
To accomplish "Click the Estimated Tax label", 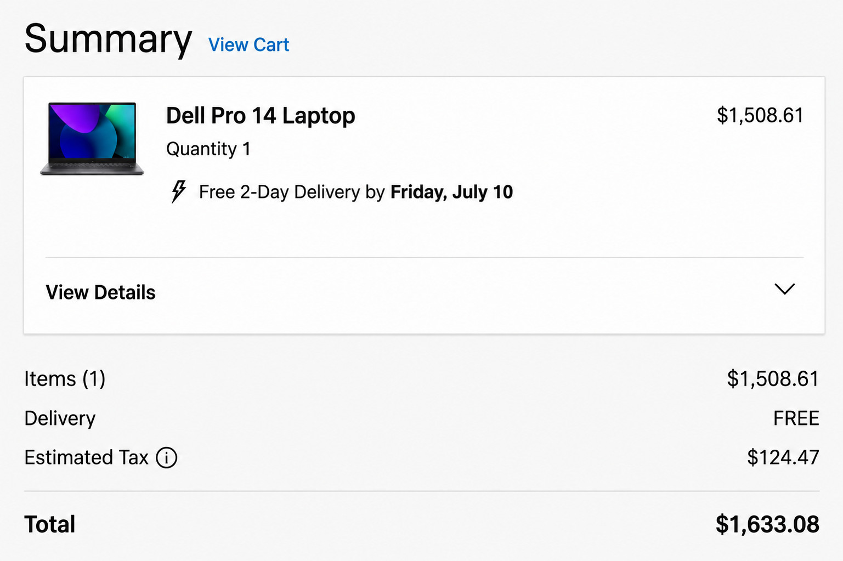I will tap(87, 457).
